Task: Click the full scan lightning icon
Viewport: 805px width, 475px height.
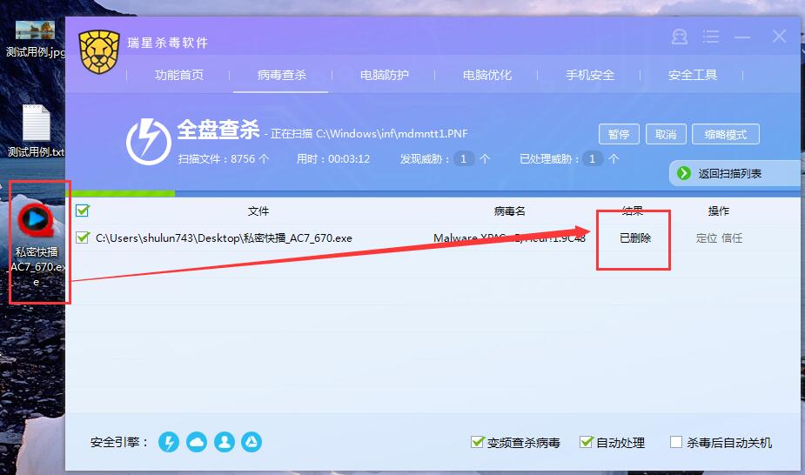Action: click(148, 142)
